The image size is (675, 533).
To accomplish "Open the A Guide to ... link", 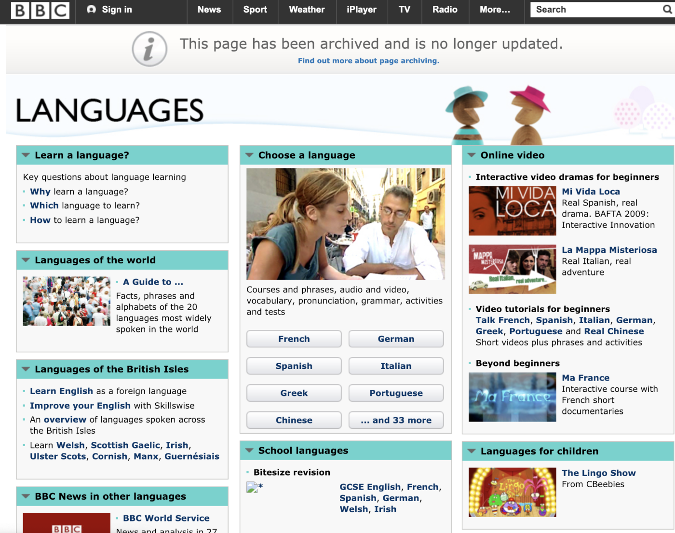I will tap(153, 282).
